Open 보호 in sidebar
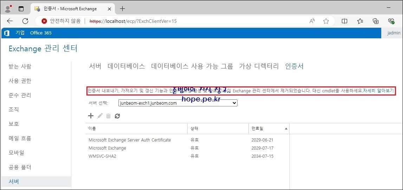Viewport: 403px width, 190px height. (x=14, y=124)
